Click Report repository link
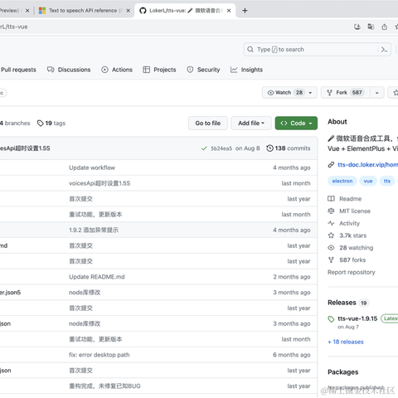Screen dimensions: 398x398 click(x=352, y=272)
